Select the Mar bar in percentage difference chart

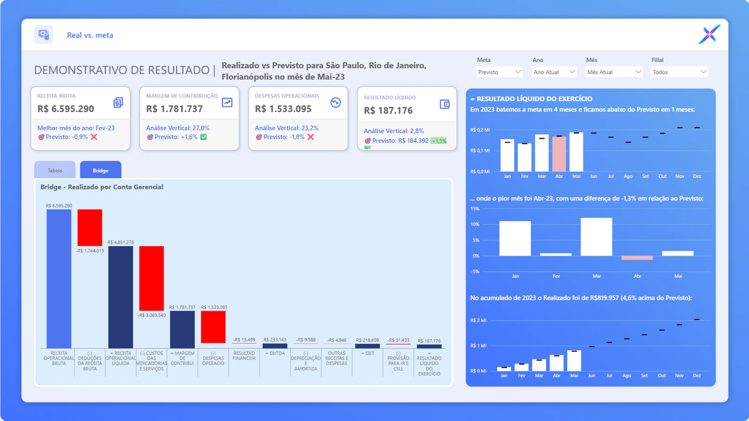(x=596, y=237)
